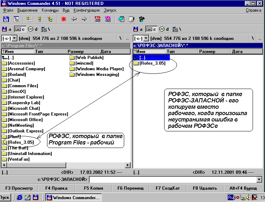Sort left panel by Имя column
Viewport: 265px width, 202px height.
tap(18, 52)
